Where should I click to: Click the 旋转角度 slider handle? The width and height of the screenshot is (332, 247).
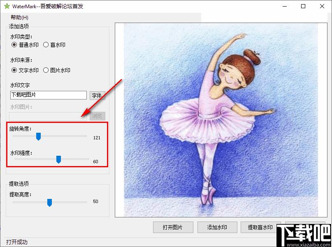point(38,136)
